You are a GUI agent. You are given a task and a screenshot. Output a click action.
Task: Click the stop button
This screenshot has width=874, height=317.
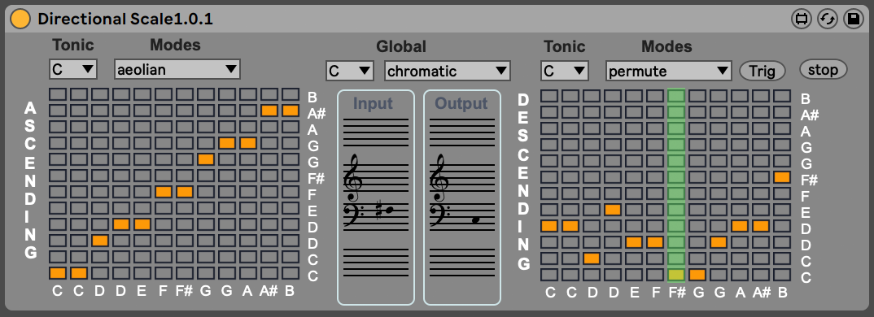823,70
